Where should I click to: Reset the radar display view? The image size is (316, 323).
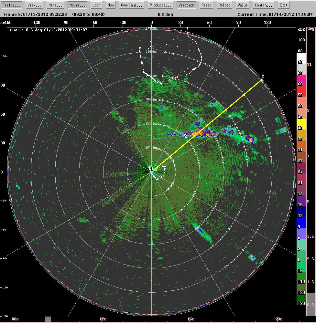click(x=206, y=5)
